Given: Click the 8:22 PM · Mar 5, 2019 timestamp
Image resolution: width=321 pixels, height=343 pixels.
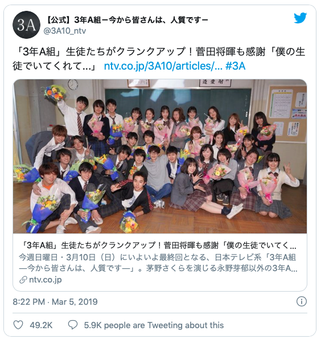Looking at the screenshot, I should tap(55, 302).
